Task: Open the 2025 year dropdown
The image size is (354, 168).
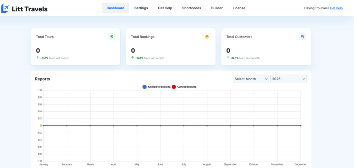Action: point(288,79)
